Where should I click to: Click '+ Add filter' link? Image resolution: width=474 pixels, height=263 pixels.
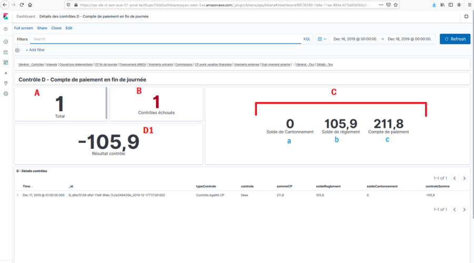[x=35, y=50]
